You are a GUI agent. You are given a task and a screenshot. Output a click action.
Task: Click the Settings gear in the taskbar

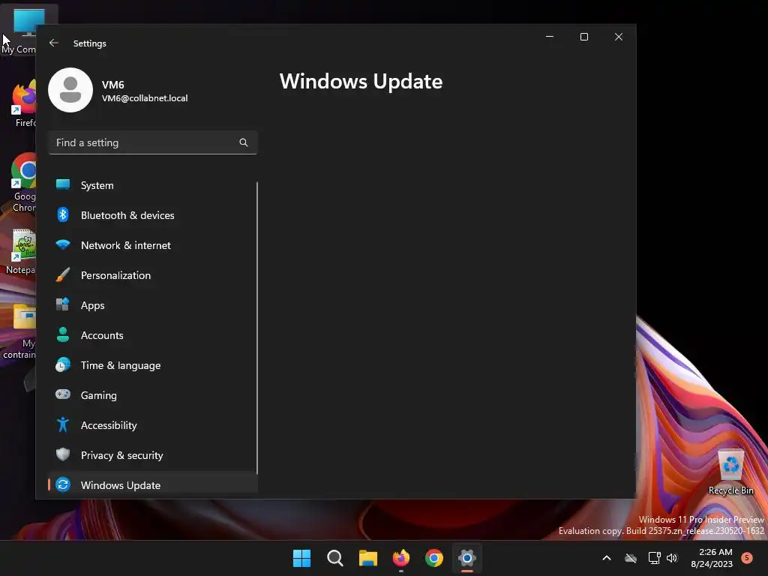[x=467, y=558]
